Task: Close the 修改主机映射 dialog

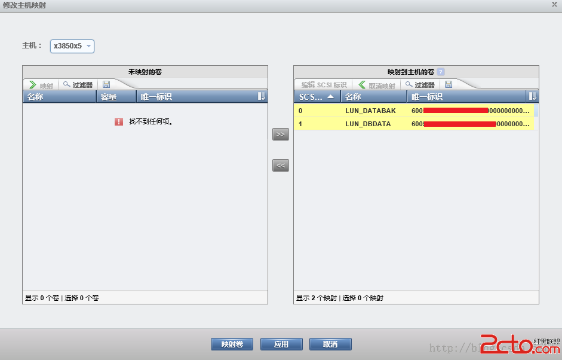Action: click(554, 4)
